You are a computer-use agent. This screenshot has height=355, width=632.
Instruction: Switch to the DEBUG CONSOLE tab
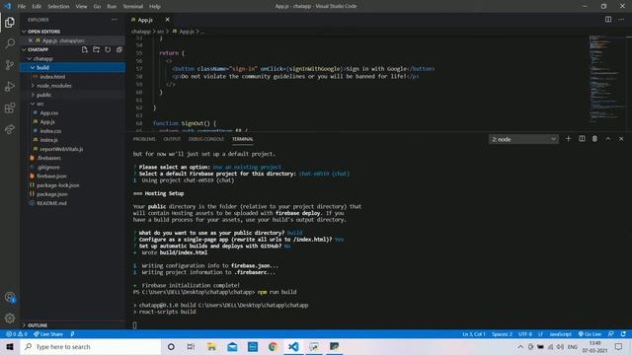click(x=206, y=139)
